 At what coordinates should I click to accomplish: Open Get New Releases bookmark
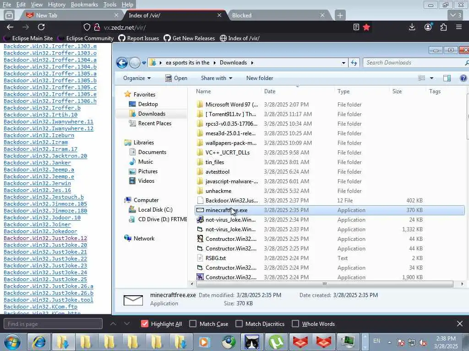coord(189,38)
